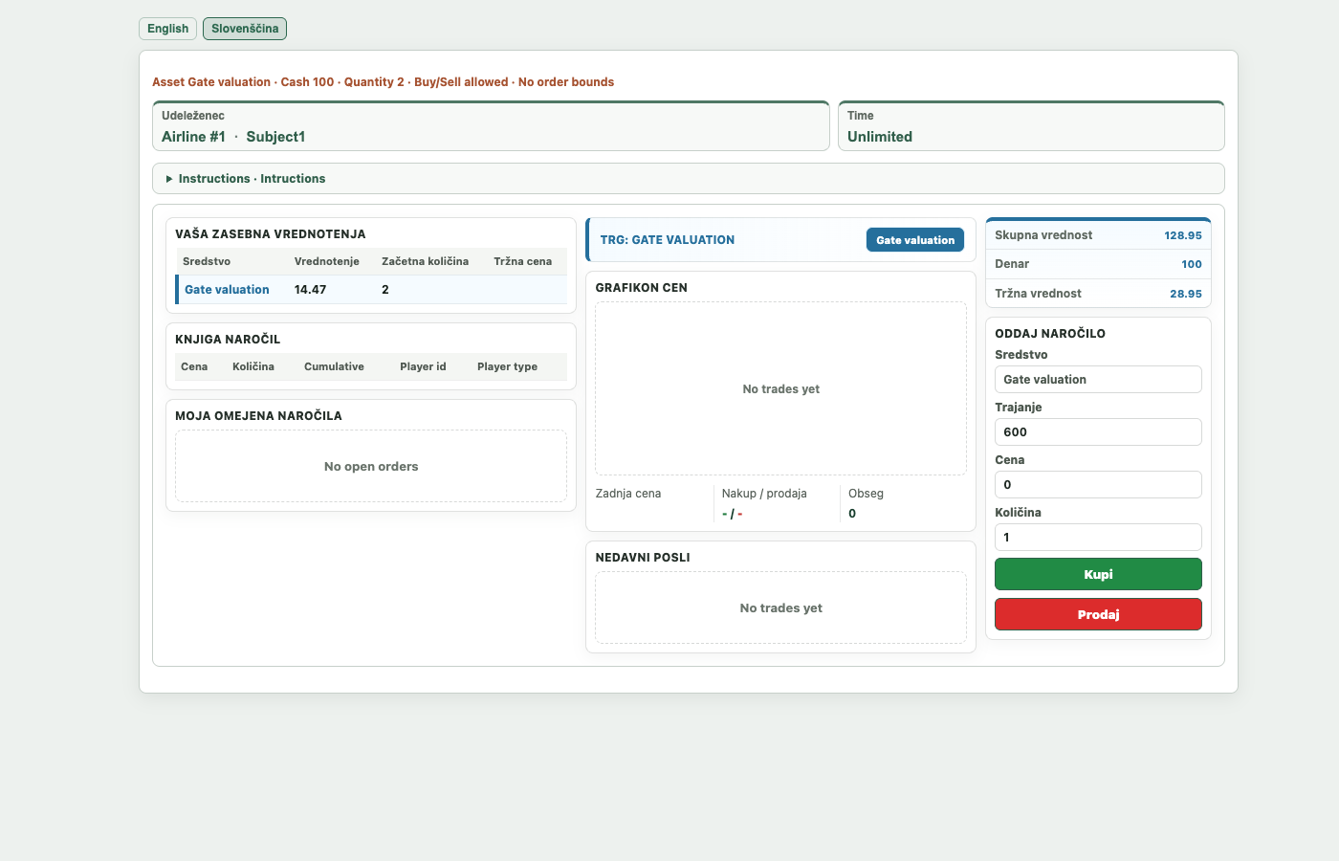
Task: Click the Cumulative column header
Action: point(334,366)
